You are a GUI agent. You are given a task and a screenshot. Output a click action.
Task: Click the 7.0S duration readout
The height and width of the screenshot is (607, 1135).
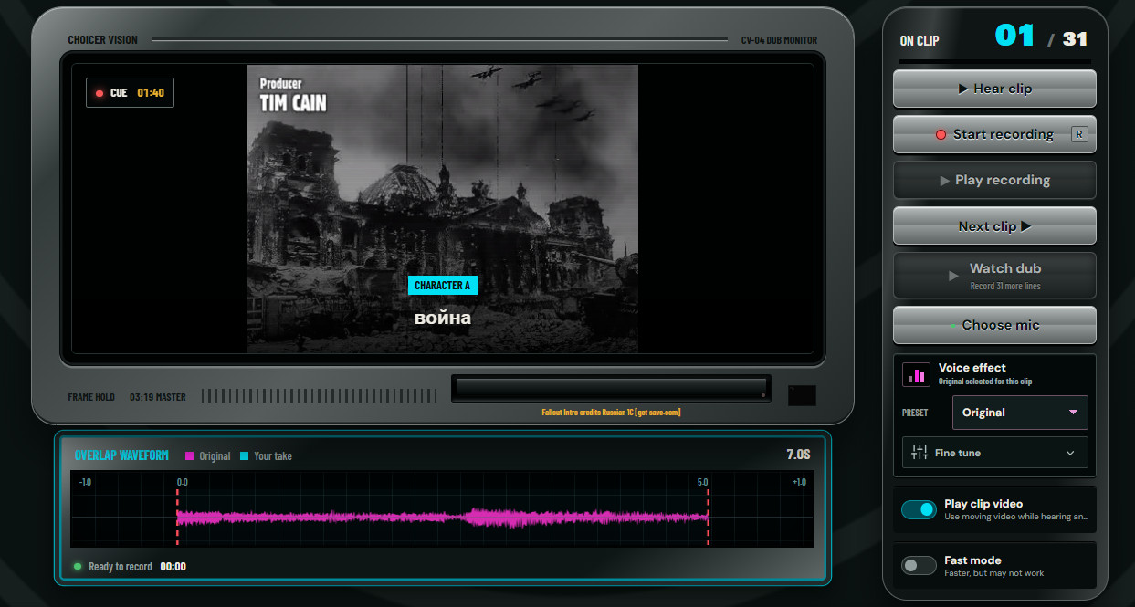point(798,455)
